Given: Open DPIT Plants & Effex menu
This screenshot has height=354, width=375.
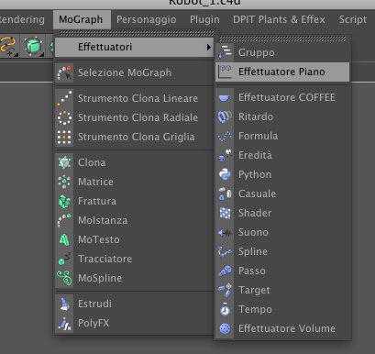Looking at the screenshot, I should pyautogui.click(x=279, y=19).
